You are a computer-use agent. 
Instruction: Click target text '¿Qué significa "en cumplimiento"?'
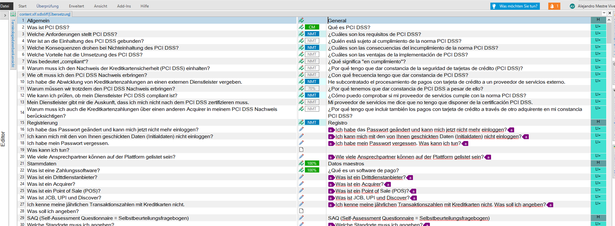[x=367, y=62]
